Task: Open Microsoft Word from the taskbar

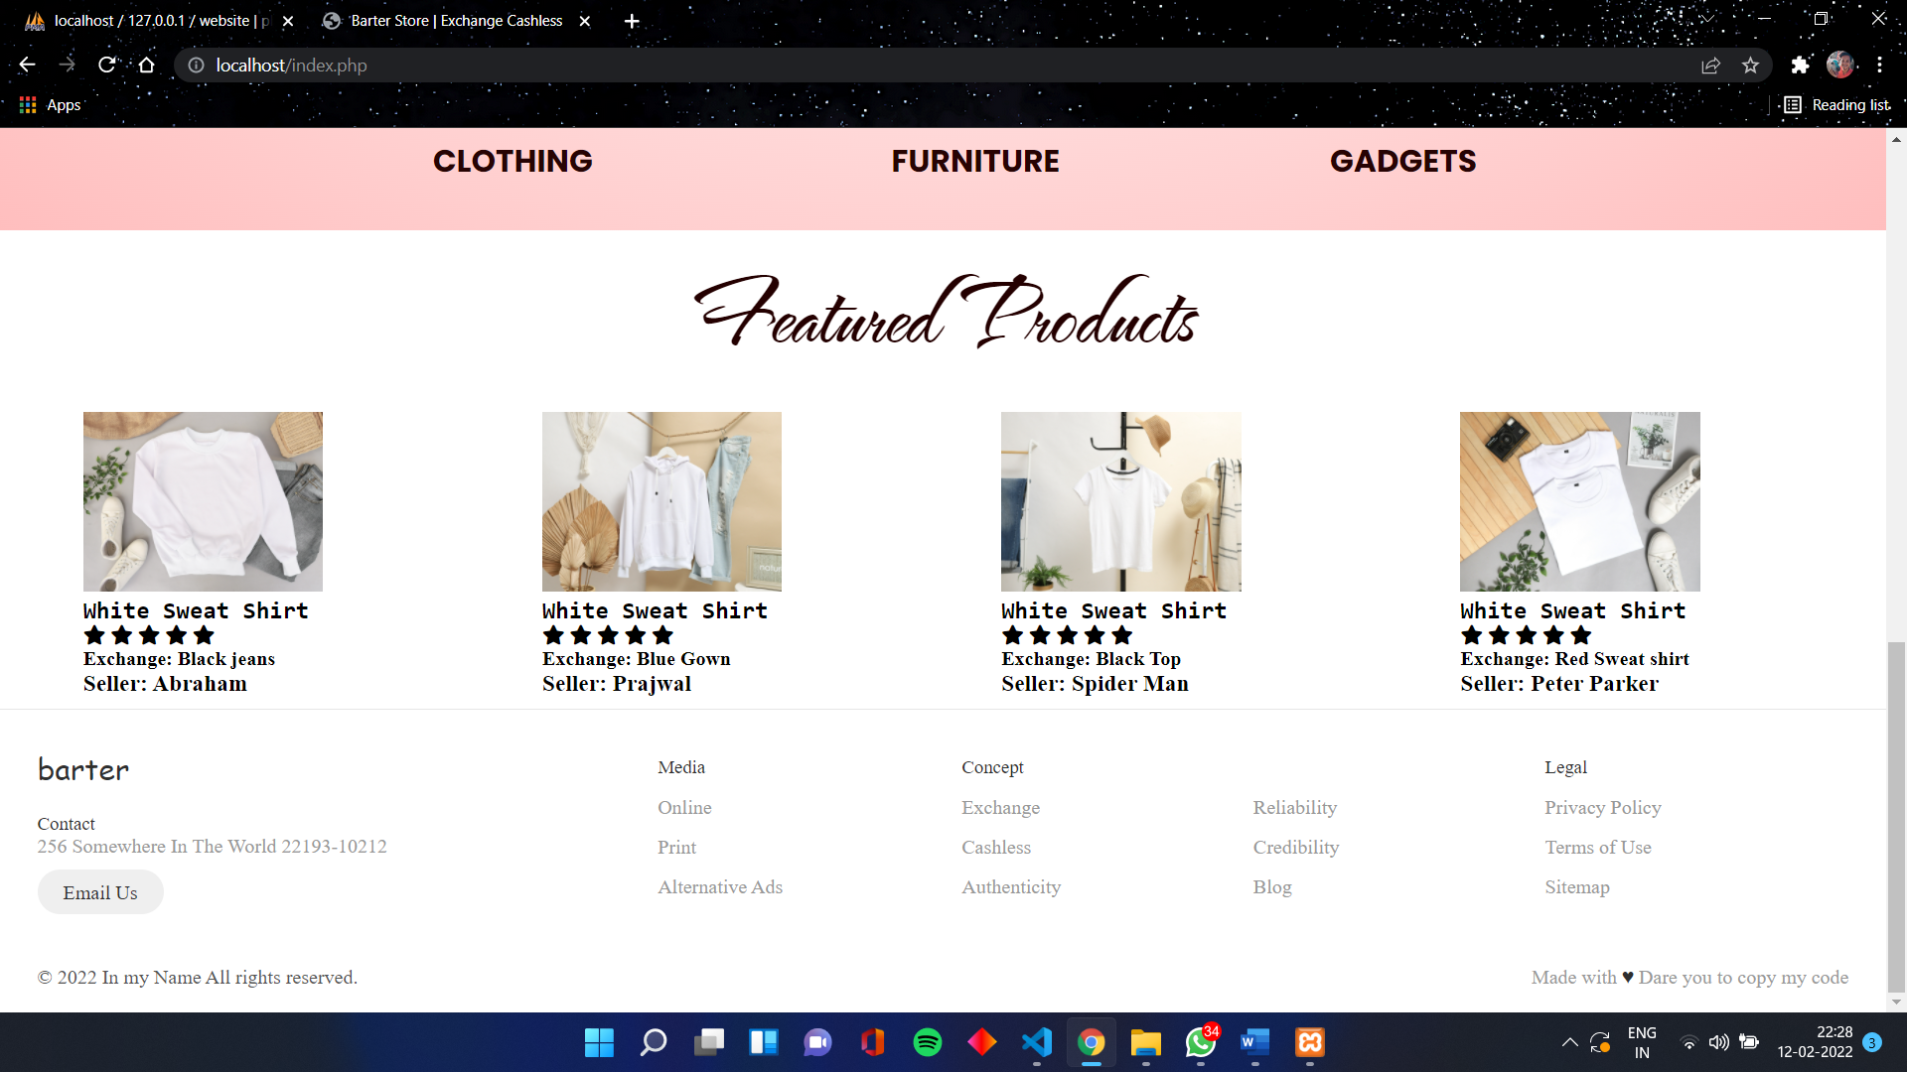Action: [x=1253, y=1042]
